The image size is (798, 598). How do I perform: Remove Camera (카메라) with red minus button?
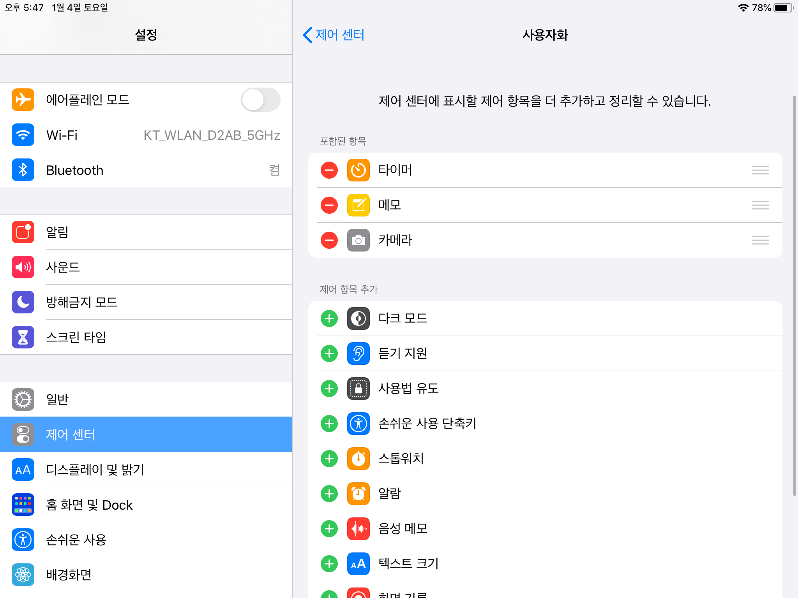tap(329, 240)
